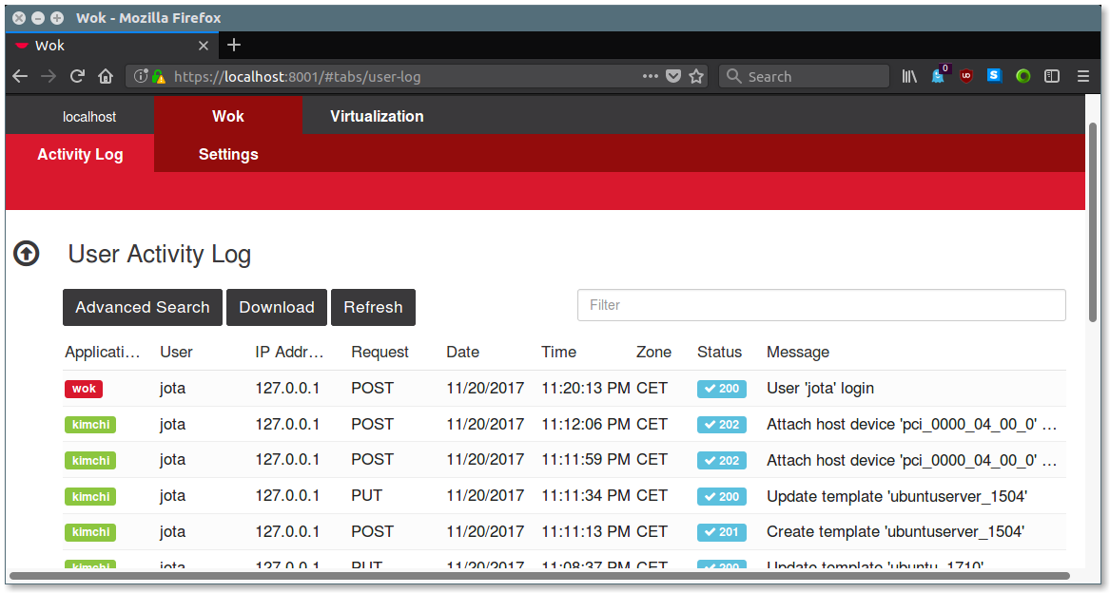Sort by the Message column header
The width and height of the screenshot is (1110, 593).
[798, 352]
